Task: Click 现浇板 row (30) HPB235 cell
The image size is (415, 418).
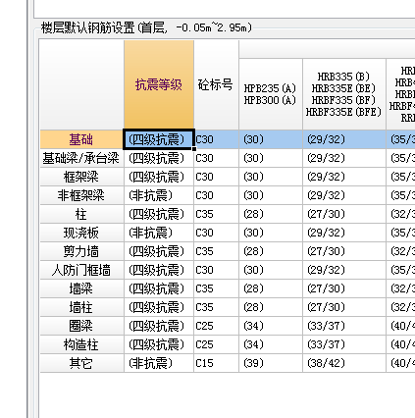Action: [x=271, y=233]
